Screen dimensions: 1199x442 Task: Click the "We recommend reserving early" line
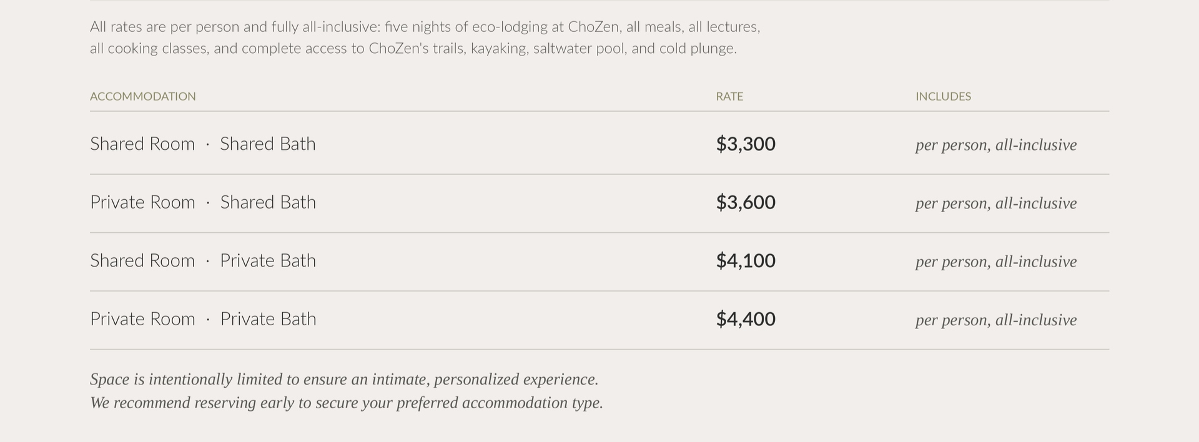pos(346,403)
